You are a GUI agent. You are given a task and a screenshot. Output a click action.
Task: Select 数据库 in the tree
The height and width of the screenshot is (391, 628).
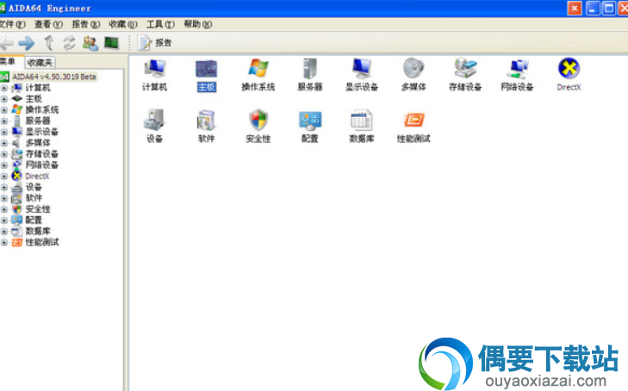click(38, 231)
